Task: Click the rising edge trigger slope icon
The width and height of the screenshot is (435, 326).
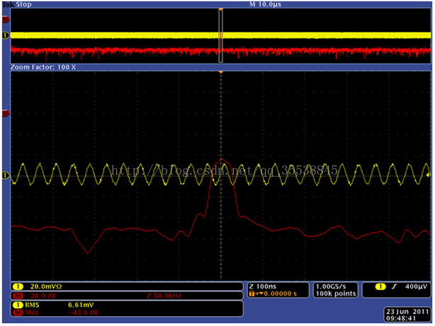Action: [394, 286]
